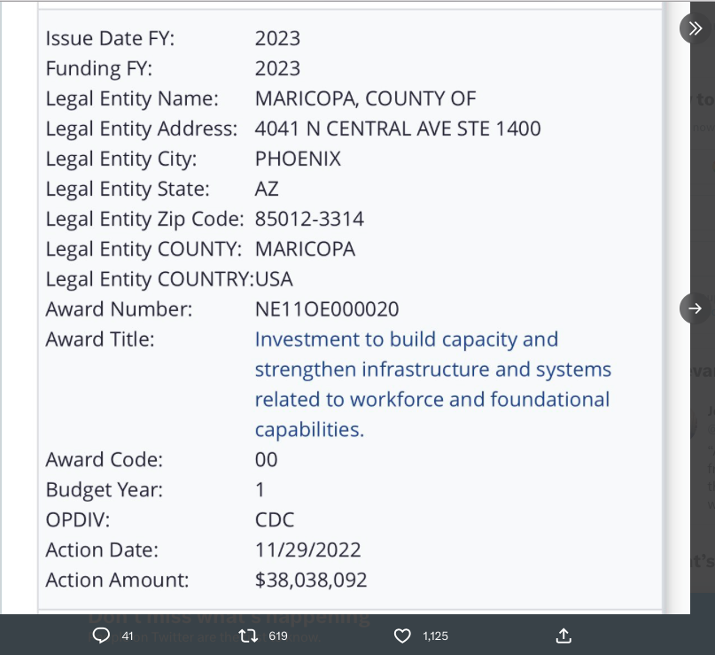This screenshot has height=655, width=715.
Task: Share the tweet via upload icon
Action: click(563, 636)
